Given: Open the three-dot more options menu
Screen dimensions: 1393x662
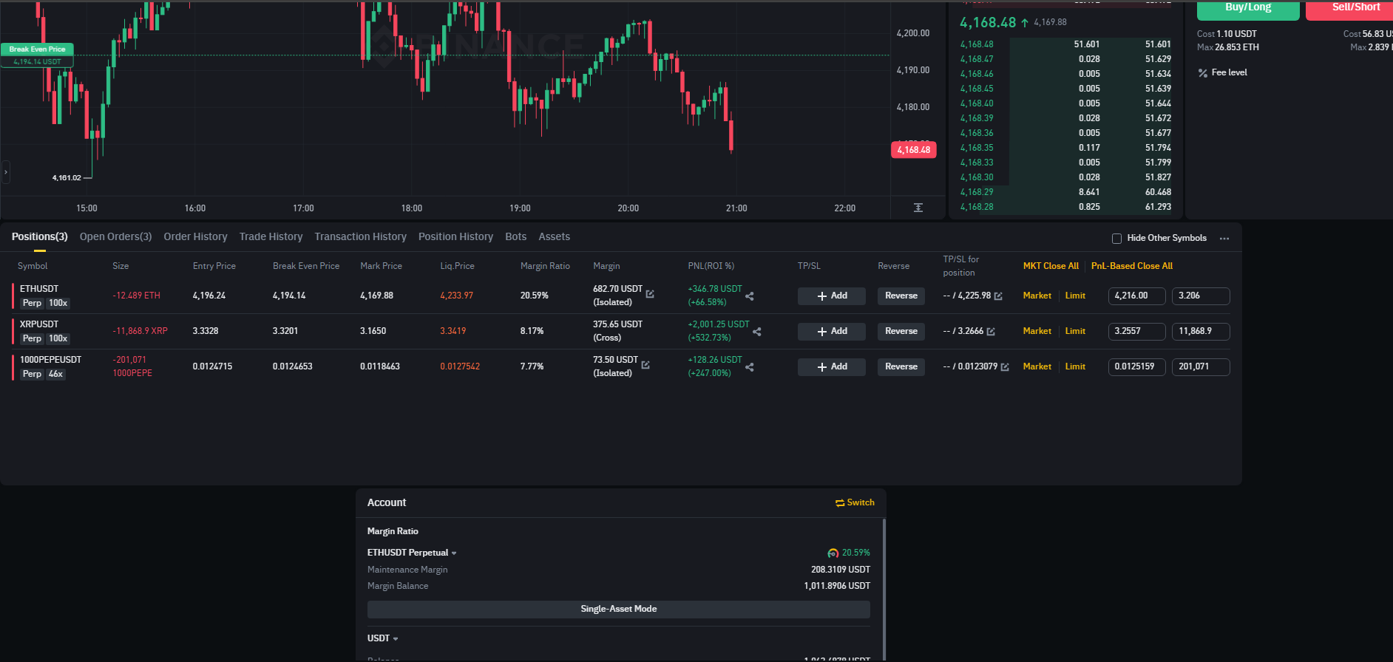Looking at the screenshot, I should pos(1224,239).
